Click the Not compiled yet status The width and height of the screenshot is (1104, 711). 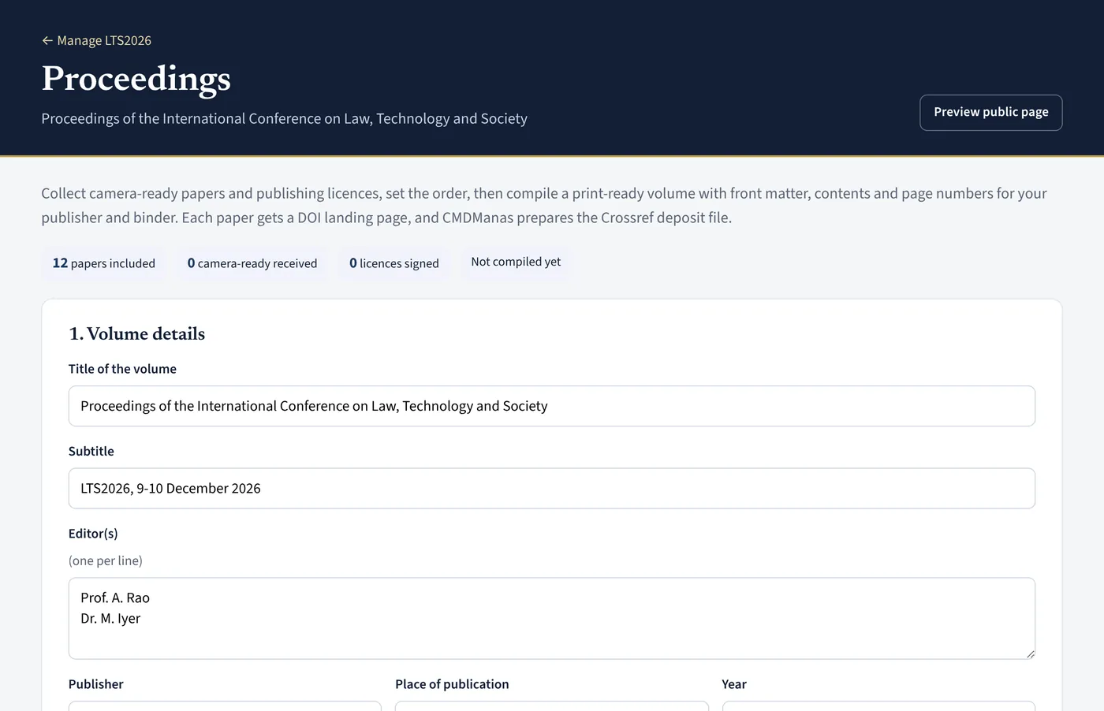click(516, 262)
